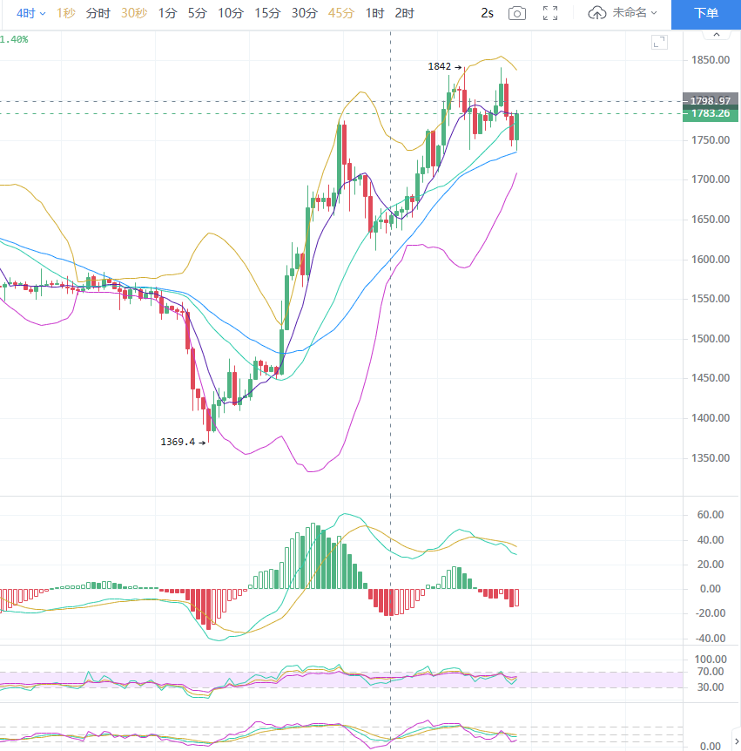Collapse the panel with the up chevron
The image size is (741, 751).
tap(716, 34)
